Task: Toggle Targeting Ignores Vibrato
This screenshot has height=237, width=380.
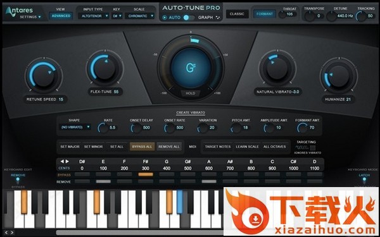Action: 313,147
